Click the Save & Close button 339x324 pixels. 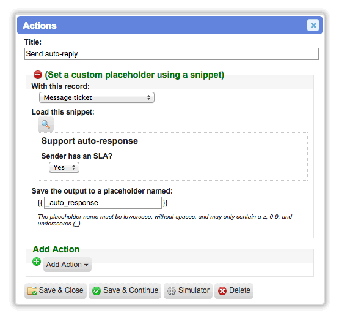[56, 291]
